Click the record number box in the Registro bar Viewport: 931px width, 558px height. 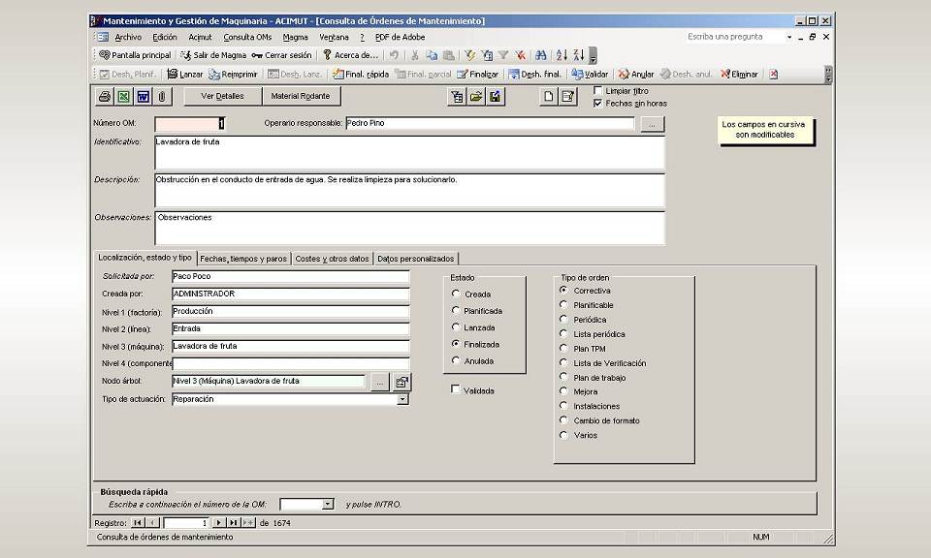click(186, 523)
